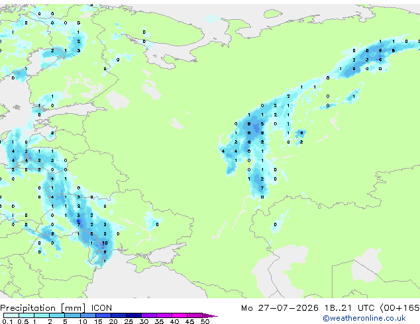Pick the 1 to 2 mm legend color
Image resolution: width=420 pixels, height=324 pixels.
pyautogui.click(x=42, y=315)
